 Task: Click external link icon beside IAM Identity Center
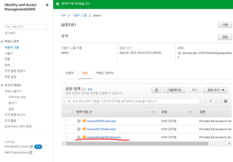31,146
